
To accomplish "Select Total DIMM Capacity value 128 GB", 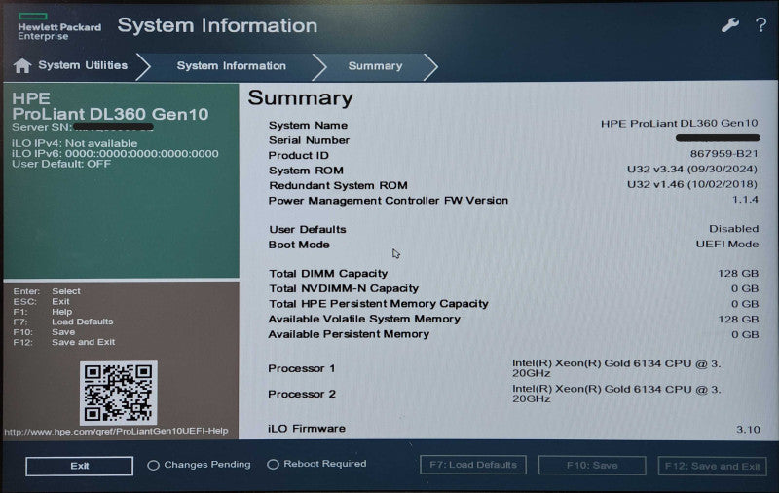I will tap(738, 274).
